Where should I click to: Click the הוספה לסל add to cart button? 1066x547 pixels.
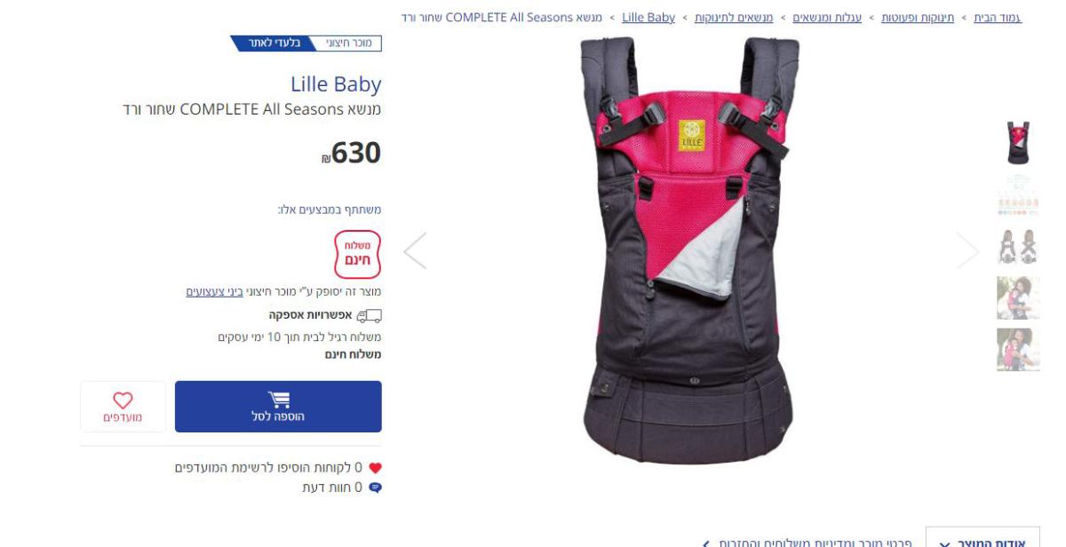pyautogui.click(x=278, y=407)
